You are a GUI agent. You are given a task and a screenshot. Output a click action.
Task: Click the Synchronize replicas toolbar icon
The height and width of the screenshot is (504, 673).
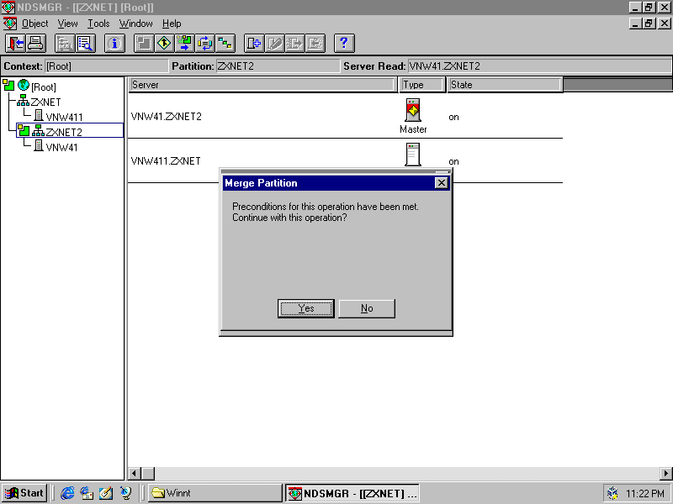(x=205, y=44)
